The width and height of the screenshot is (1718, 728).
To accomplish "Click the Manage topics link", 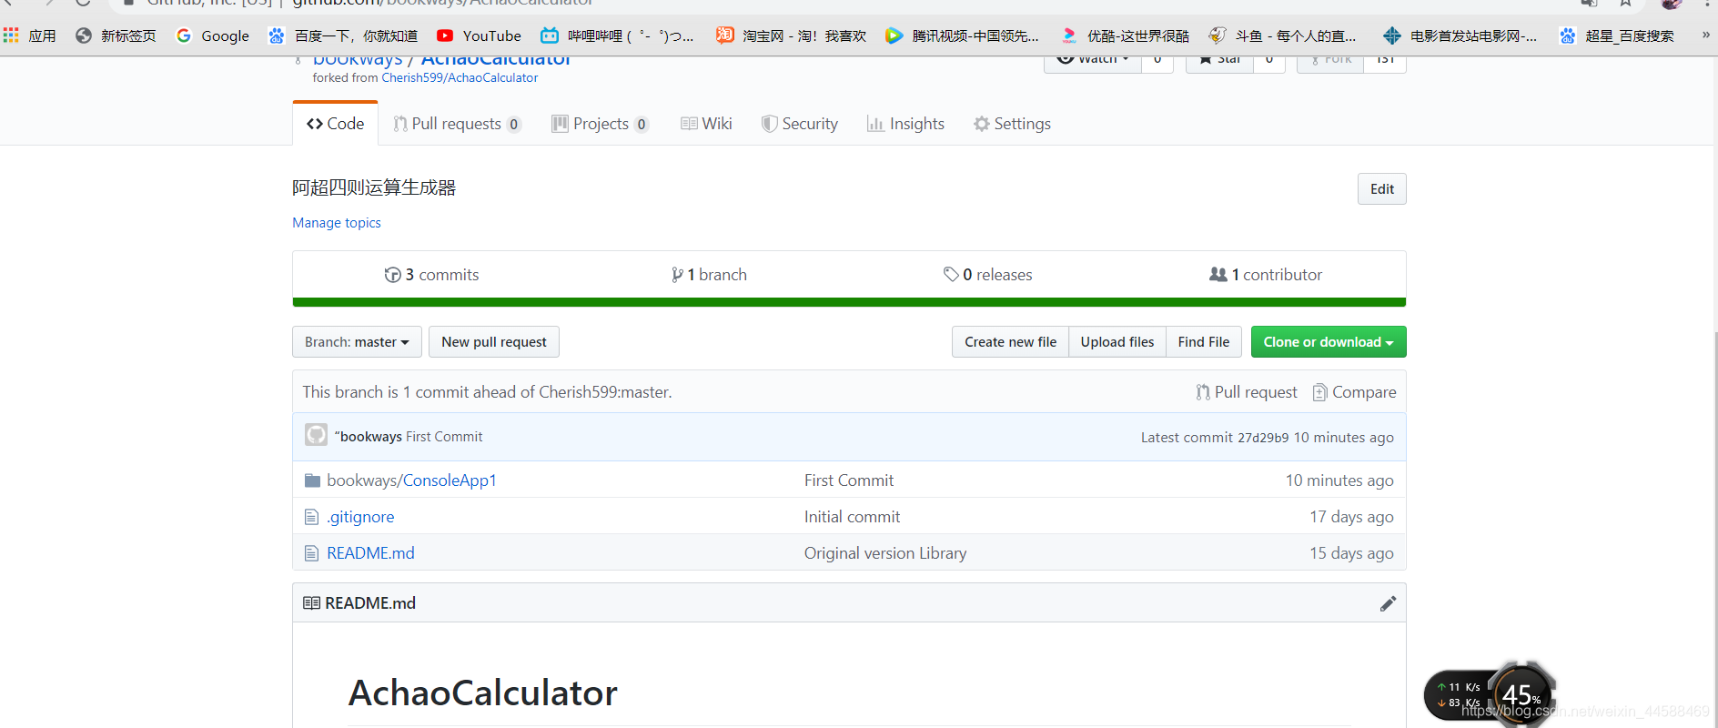I will pos(337,223).
